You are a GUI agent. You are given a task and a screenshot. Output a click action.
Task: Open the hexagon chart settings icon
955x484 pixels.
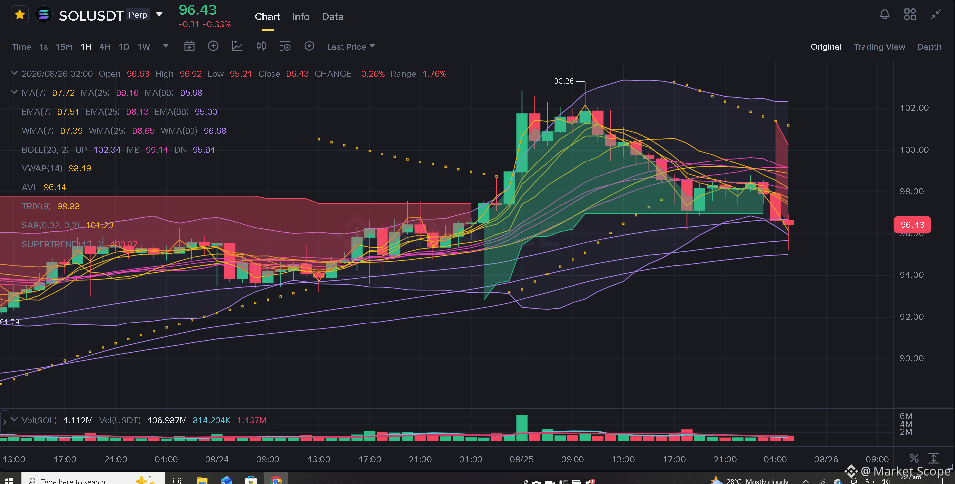(x=309, y=46)
